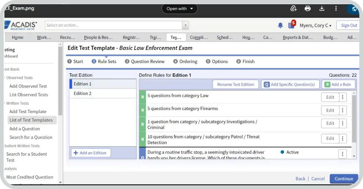This screenshot has height=189, width=363.
Task: Switch to the Reports & Data tab
Action: click(x=297, y=37)
